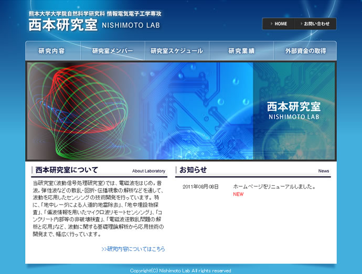Image resolution: width=362 pixels, height=274 pixels.
Task: Click the News label
Action: pyautogui.click(x=324, y=171)
